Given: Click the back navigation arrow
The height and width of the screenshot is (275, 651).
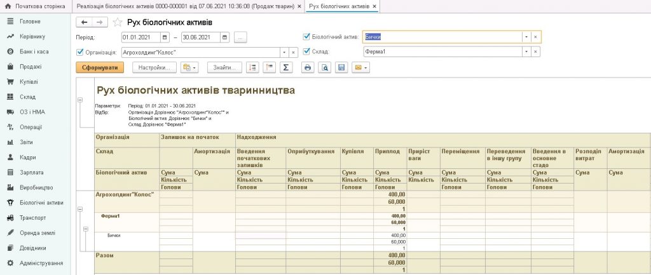Looking at the screenshot, I should point(84,22).
